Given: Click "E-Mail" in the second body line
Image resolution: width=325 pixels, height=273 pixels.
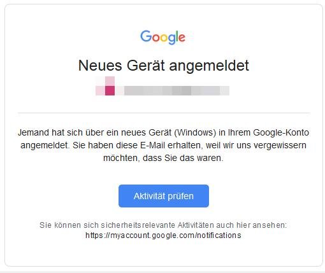Looking at the screenshot, I should tap(152, 145).
